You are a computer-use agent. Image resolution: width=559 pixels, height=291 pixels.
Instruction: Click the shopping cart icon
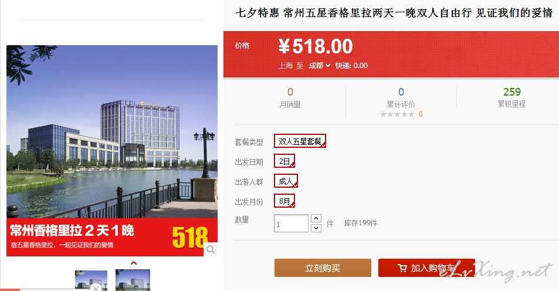(402, 268)
